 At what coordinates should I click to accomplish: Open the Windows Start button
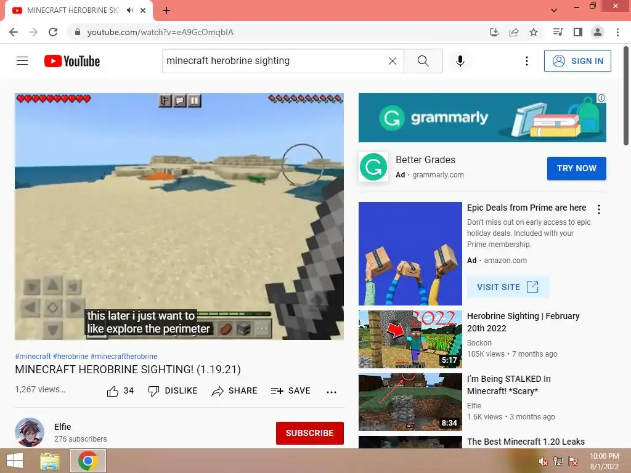click(15, 461)
